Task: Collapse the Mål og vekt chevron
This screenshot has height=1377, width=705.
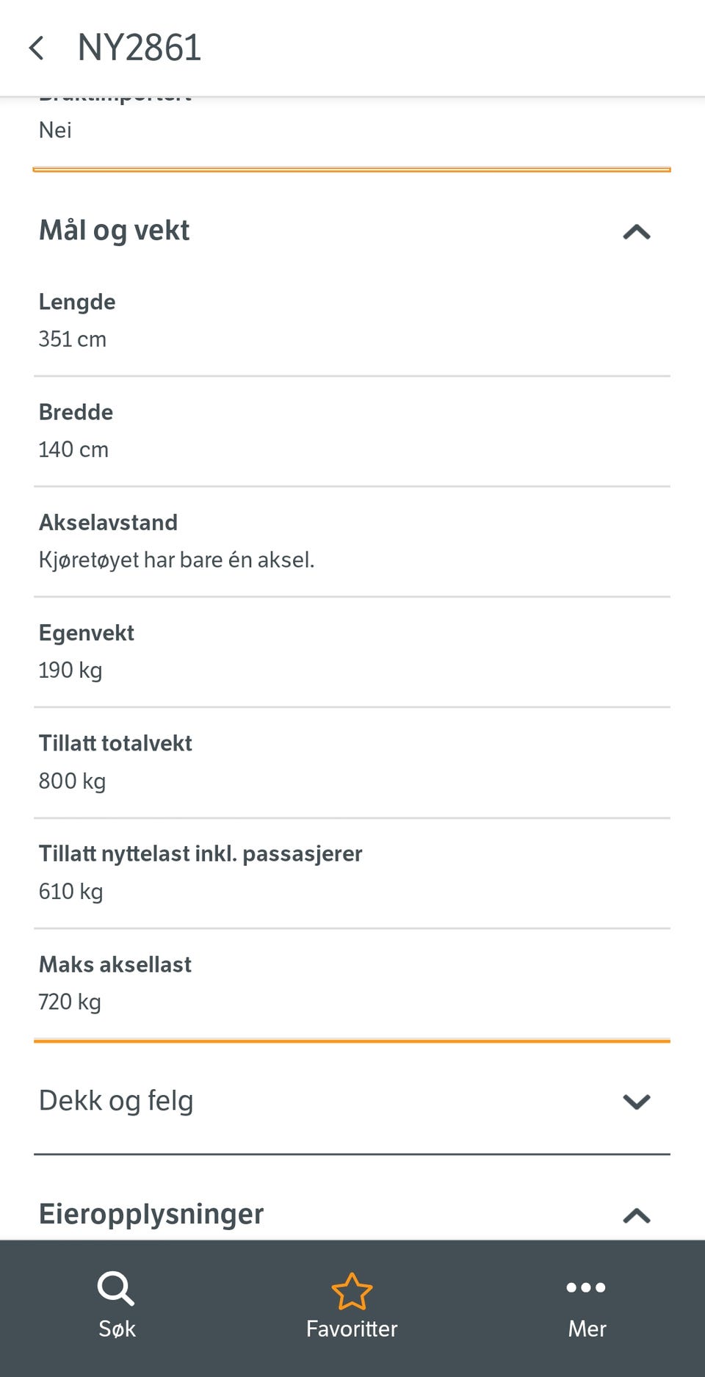Action: pyautogui.click(x=637, y=232)
